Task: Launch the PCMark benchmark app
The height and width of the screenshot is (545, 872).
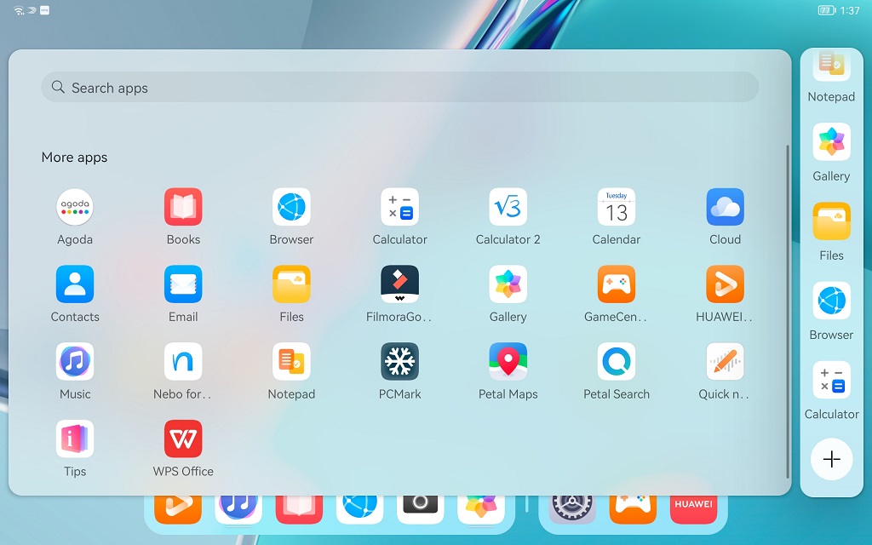Action: pos(400,361)
